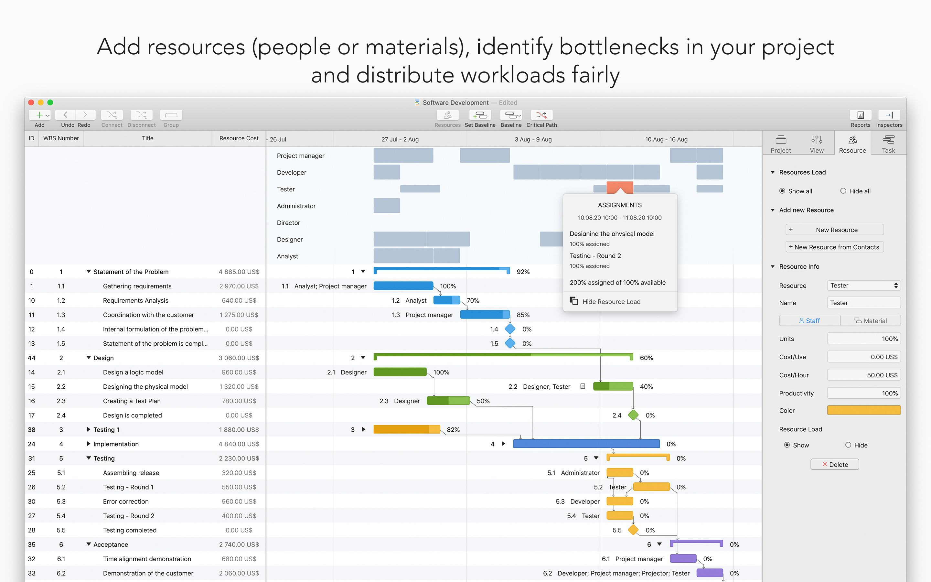Image resolution: width=931 pixels, height=582 pixels.
Task: Select Hide under Resource Load
Action: point(848,445)
